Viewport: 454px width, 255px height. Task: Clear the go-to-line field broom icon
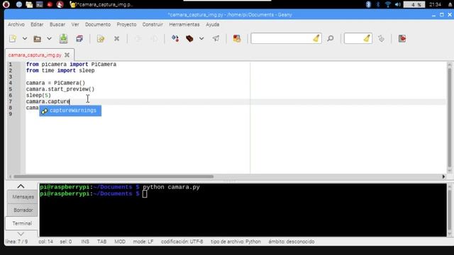tap(367, 38)
